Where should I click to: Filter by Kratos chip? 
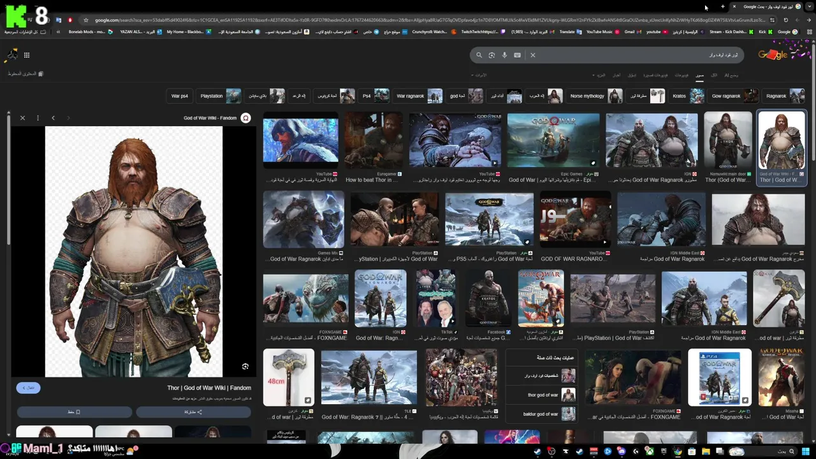coord(687,96)
